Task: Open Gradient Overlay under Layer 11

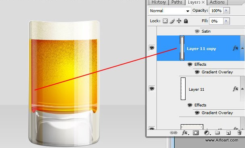Action: (x=217, y=113)
